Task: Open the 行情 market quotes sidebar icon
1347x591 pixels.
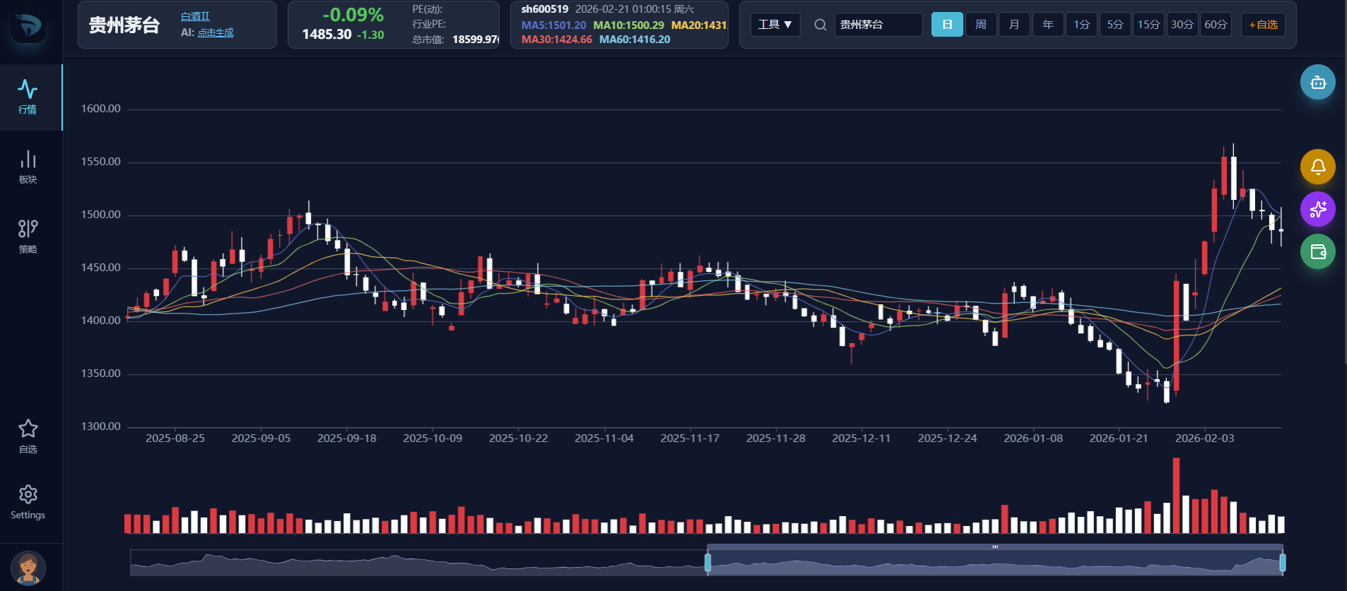Action: (x=28, y=97)
